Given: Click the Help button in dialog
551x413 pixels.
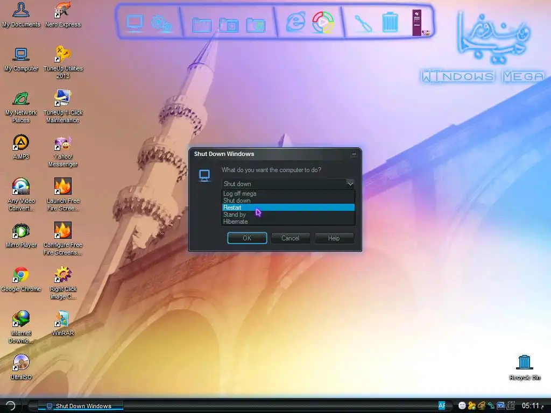Looking at the screenshot, I should pyautogui.click(x=334, y=238).
